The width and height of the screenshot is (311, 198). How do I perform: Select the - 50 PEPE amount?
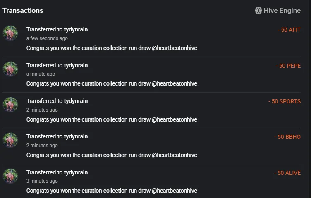tap(288, 66)
